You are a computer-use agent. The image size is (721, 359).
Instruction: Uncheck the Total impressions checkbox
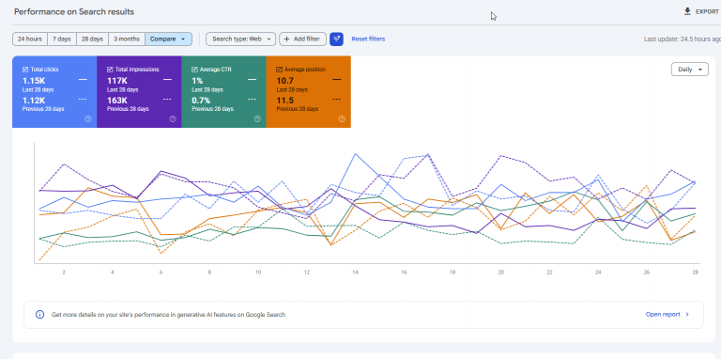click(x=110, y=70)
